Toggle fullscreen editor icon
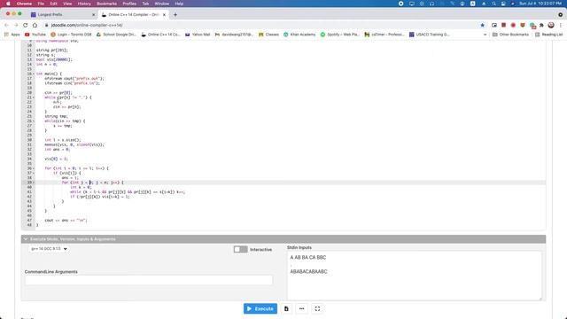Viewport: 567px width, 319px height. (x=317, y=308)
